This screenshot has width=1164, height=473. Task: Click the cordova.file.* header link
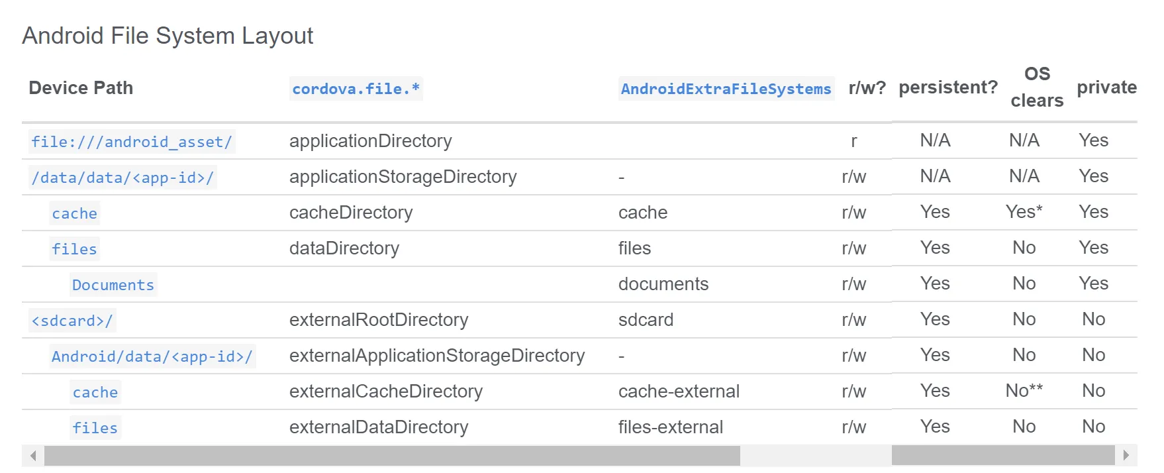click(x=356, y=89)
